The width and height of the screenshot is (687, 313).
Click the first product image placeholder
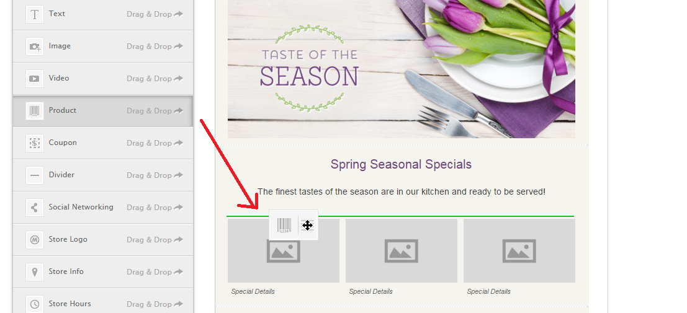[x=283, y=251]
